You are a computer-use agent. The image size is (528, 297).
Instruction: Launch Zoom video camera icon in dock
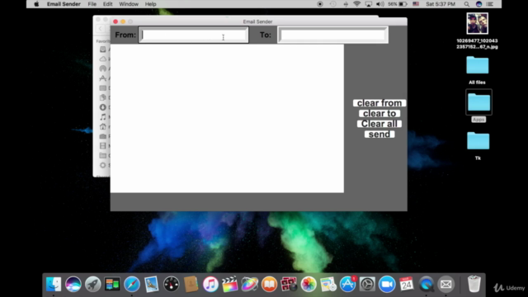pos(387,284)
